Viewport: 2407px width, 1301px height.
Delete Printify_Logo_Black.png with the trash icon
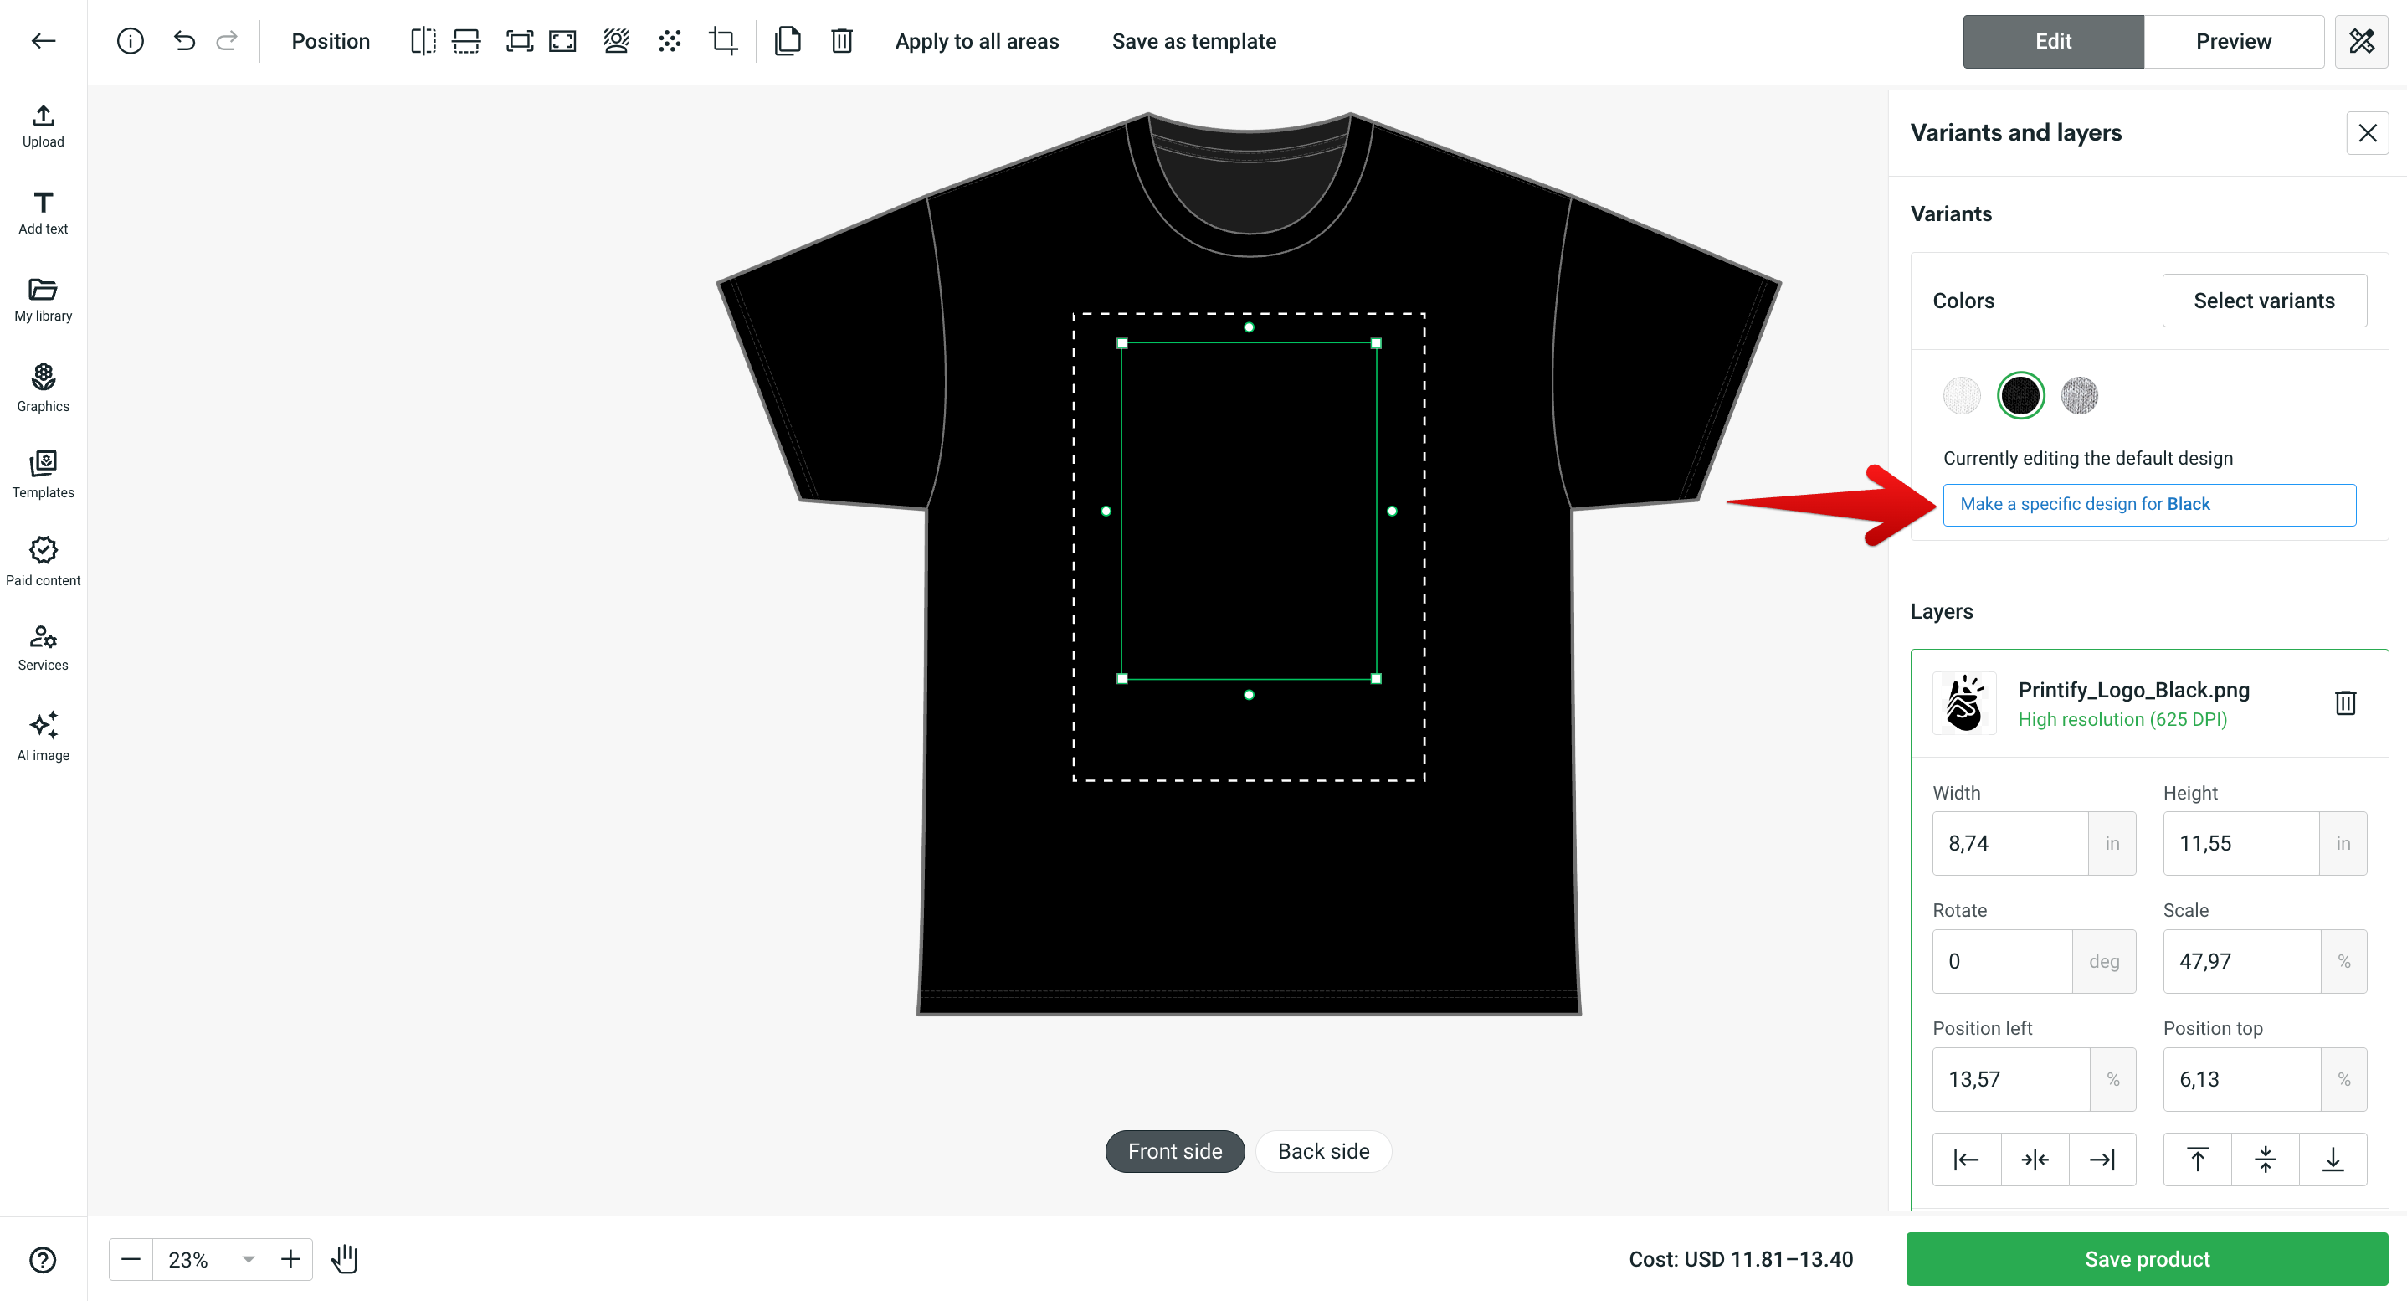tap(2345, 703)
